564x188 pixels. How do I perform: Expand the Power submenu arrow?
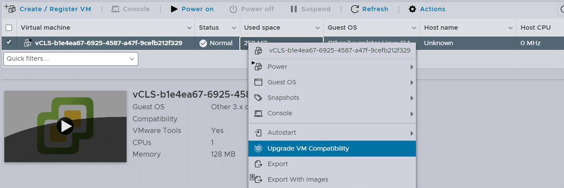(x=412, y=67)
